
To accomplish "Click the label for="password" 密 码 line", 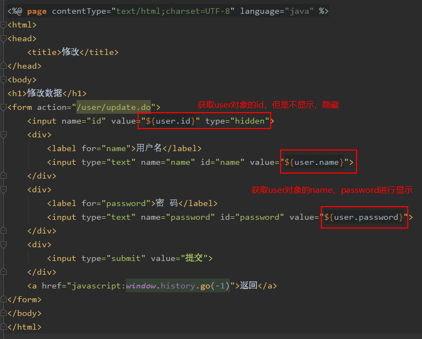I will click(132, 203).
